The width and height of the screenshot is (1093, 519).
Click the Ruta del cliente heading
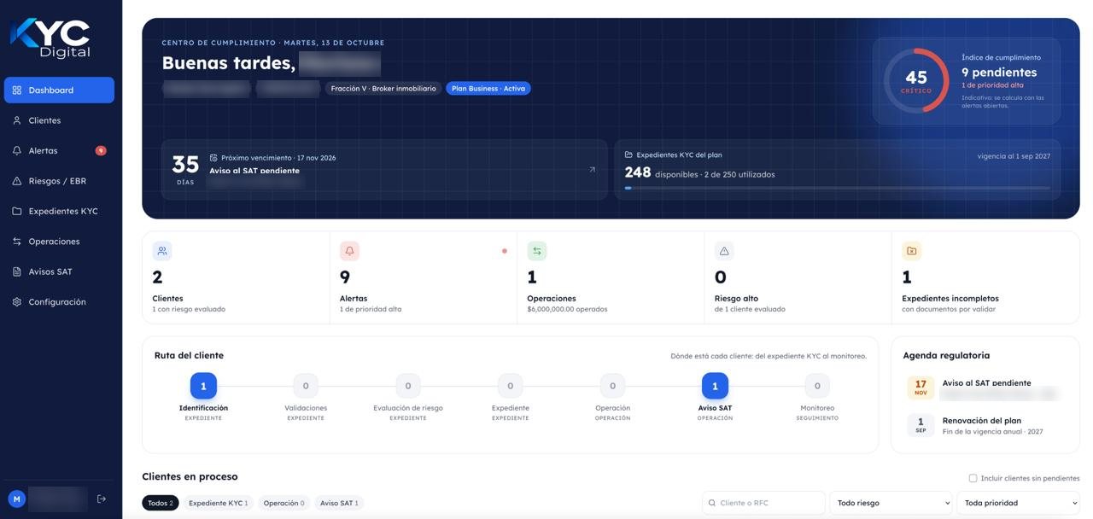189,355
